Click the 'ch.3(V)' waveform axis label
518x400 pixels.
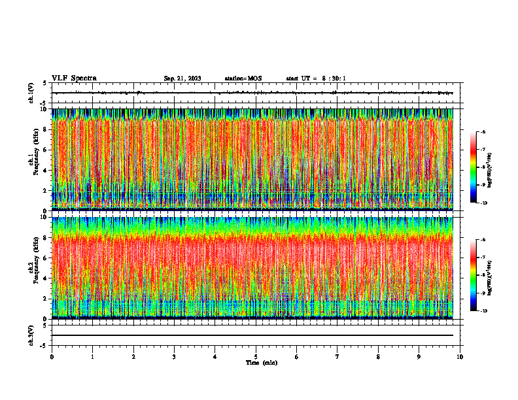(x=31, y=335)
